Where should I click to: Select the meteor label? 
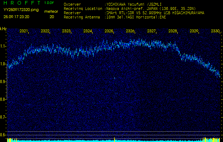pyautogui.click(x=52, y=11)
